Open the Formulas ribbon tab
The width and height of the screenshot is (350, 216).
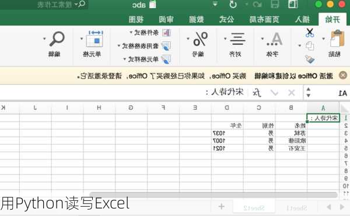click(226, 19)
